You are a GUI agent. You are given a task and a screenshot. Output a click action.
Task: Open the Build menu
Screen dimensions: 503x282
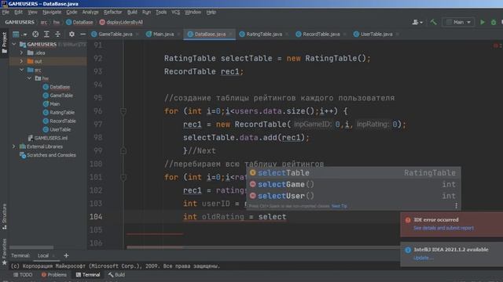tap(132, 13)
